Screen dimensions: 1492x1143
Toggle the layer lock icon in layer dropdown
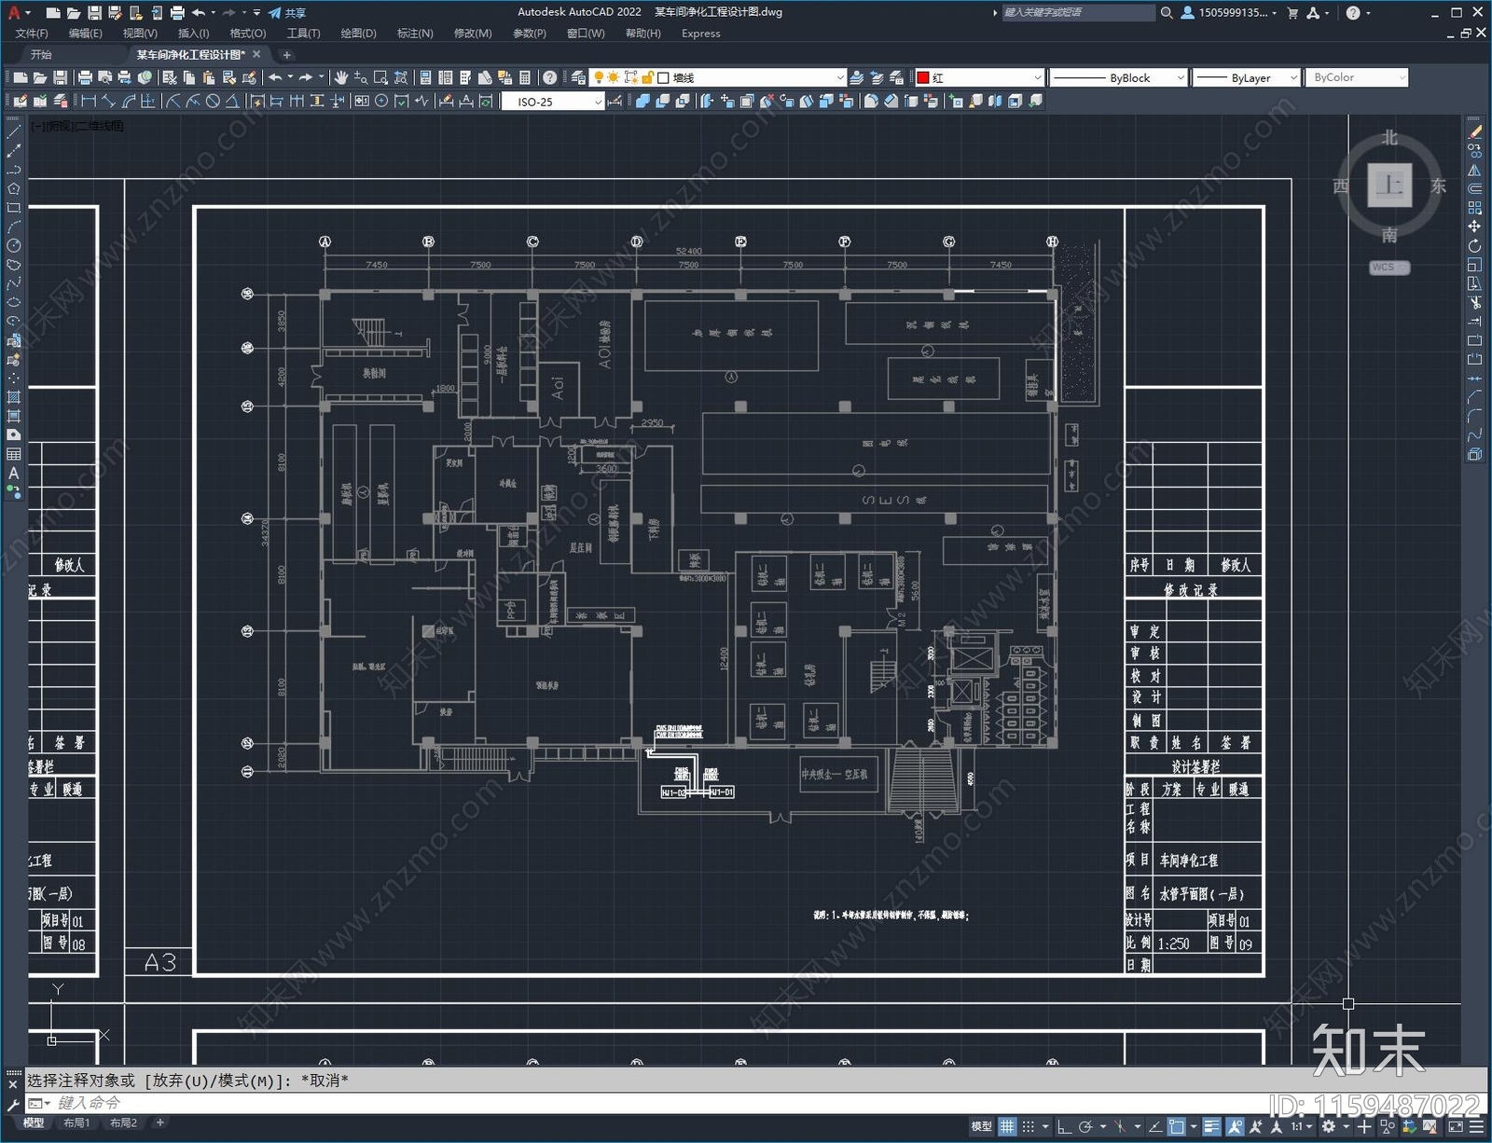tap(648, 77)
